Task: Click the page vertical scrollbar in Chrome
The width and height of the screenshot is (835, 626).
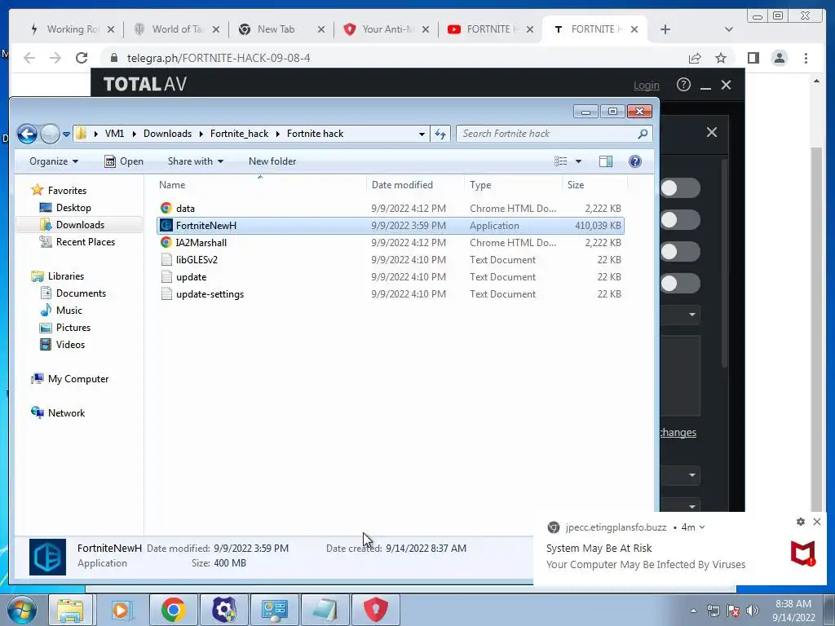Action: pos(816,328)
